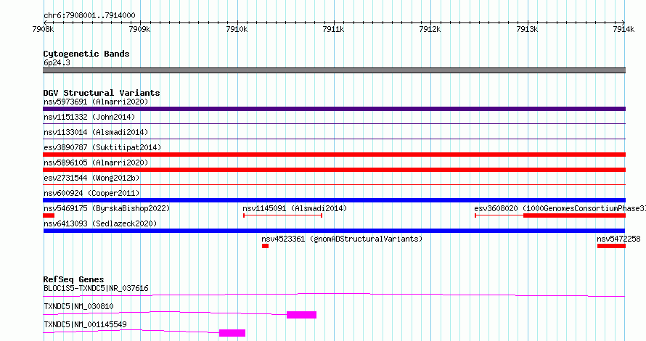The height and width of the screenshot is (341, 646).
Task: Open the esv3608020 1000GenomesConsortium variant label
Action: coord(560,208)
